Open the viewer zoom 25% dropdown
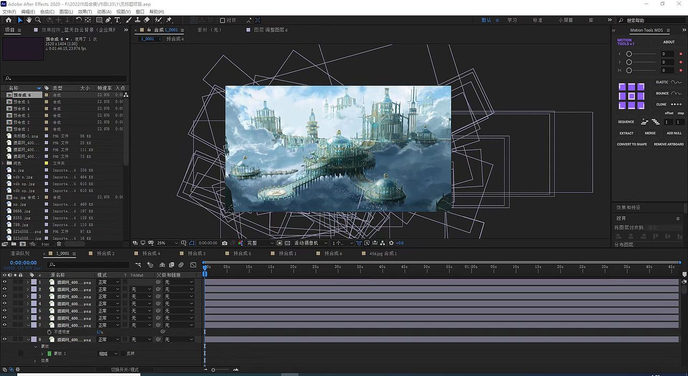The height and width of the screenshot is (376, 688). [166, 243]
